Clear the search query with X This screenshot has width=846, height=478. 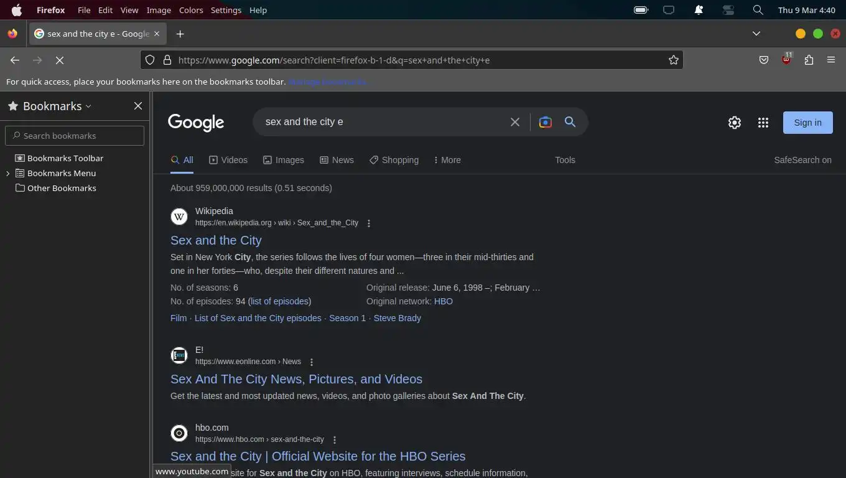(515, 122)
